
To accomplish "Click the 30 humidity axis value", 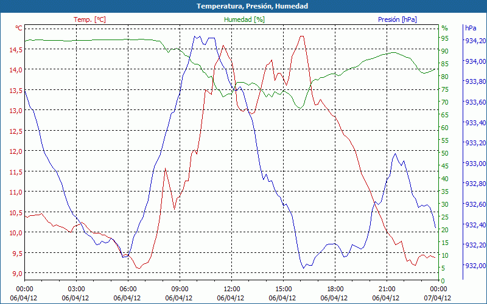I will (445, 204).
